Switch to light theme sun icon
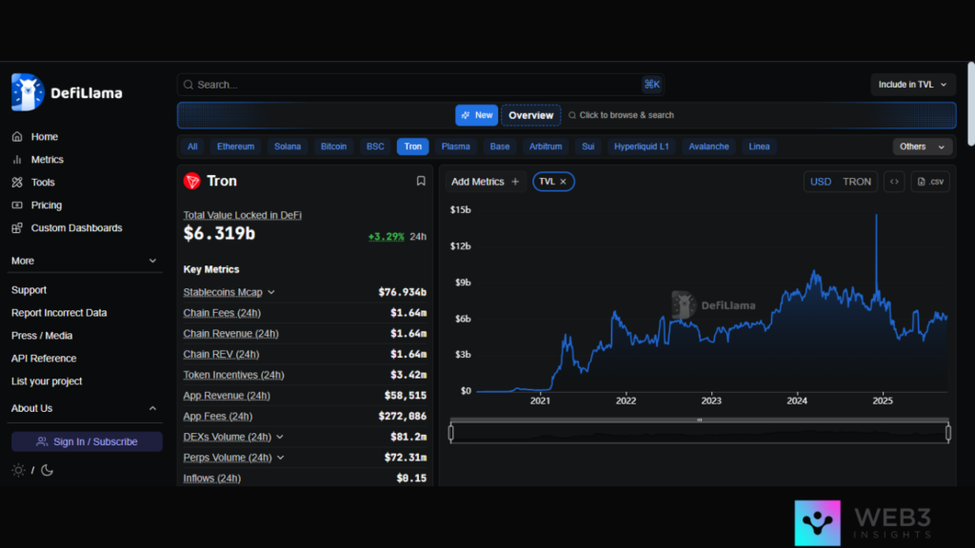975x548 pixels. click(18, 470)
